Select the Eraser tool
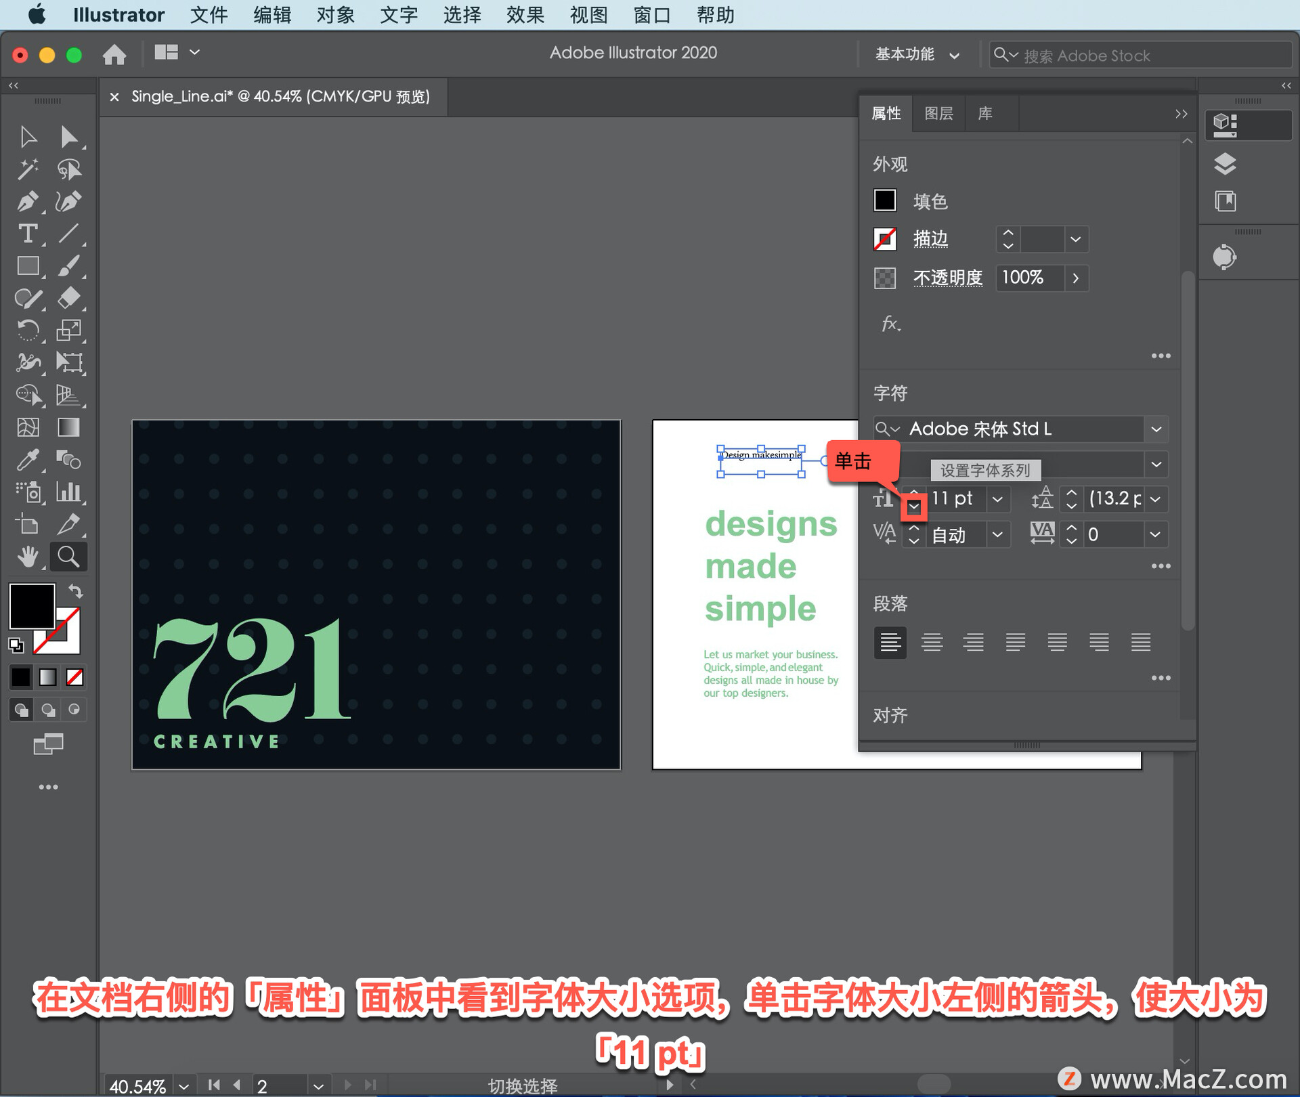This screenshot has width=1300, height=1097. 68,298
